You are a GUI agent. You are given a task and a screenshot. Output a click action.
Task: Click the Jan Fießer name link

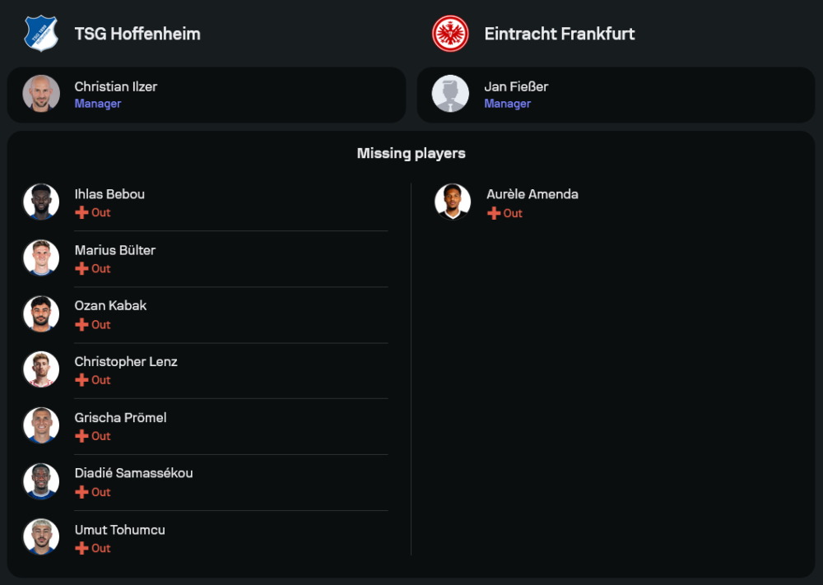[516, 86]
